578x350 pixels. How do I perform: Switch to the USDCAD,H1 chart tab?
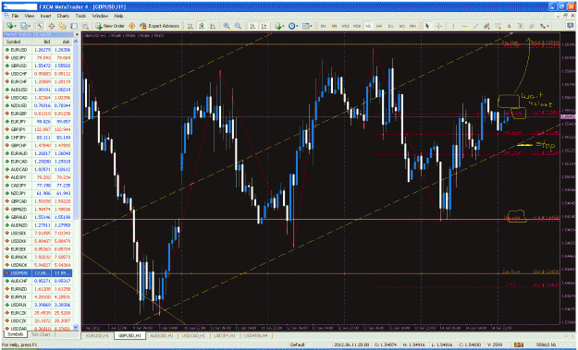tap(194, 335)
